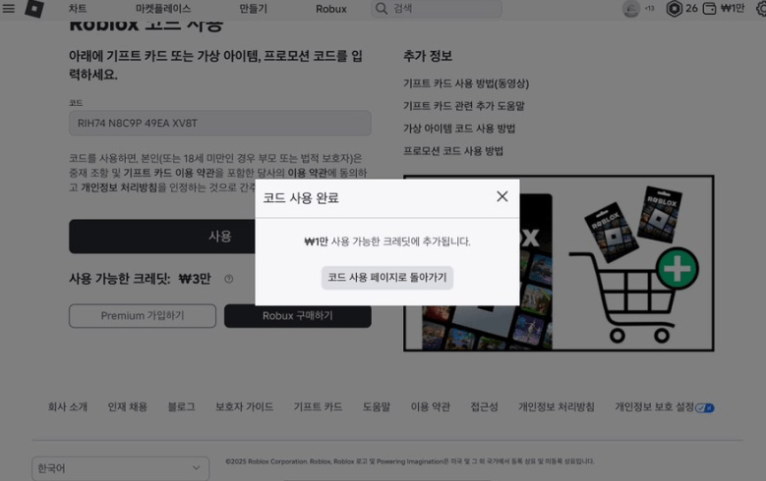Viewport: 766px width, 481px height.
Task: Click the Roblox logo icon
Action: 34,8
